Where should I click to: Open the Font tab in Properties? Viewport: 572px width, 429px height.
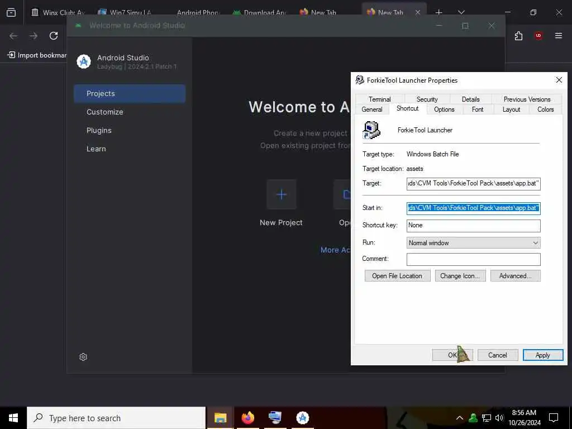477,109
